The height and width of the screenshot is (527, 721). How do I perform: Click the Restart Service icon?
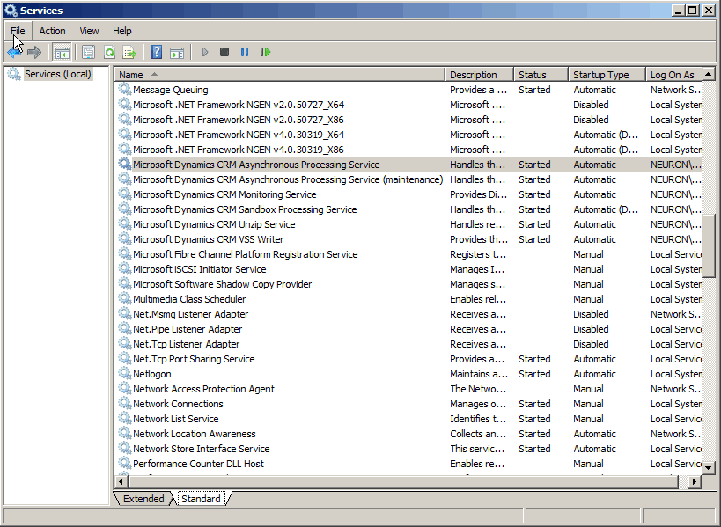pyautogui.click(x=265, y=52)
